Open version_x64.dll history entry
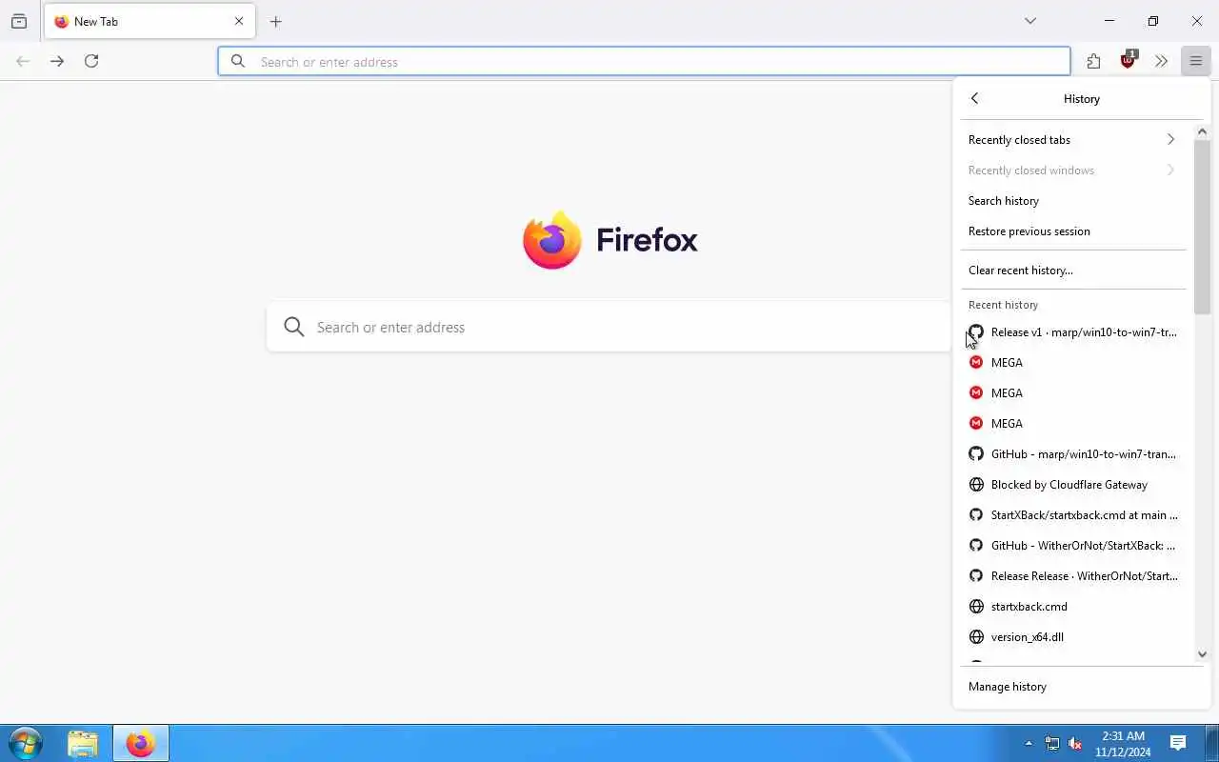Screen dimensions: 1219x762 coord(1072,637)
